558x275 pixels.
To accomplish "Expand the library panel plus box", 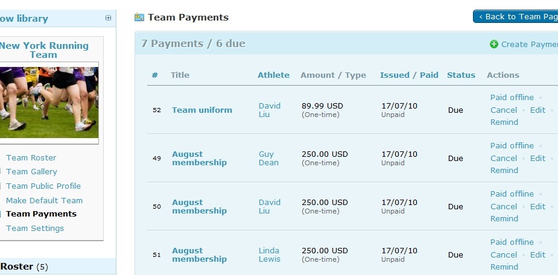I will [x=109, y=18].
